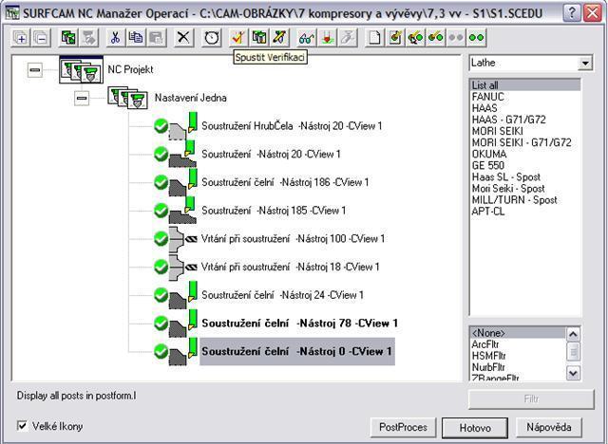Click the expand all (plus) toolbar icon
Viewport: 608px width, 444px height.
tap(20, 38)
